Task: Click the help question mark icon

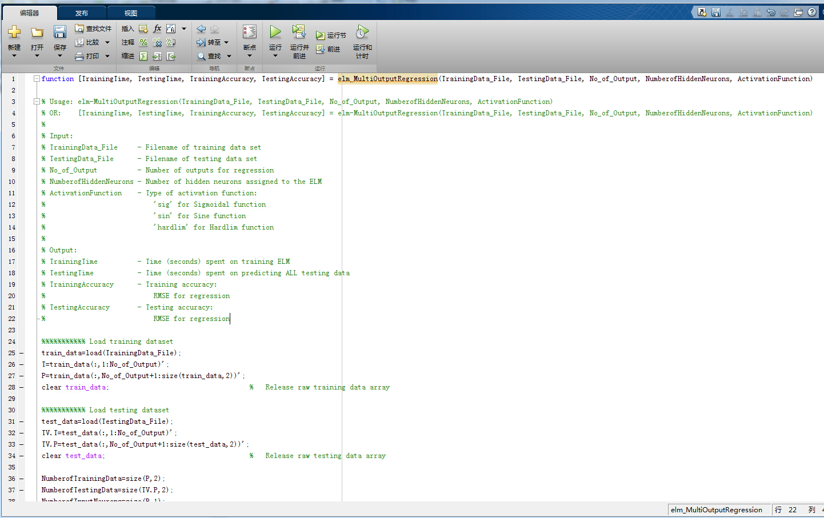Action: (812, 12)
